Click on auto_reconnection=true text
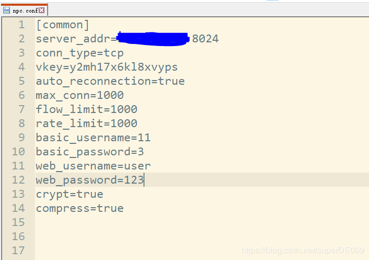The image size is (369, 260). (110, 81)
